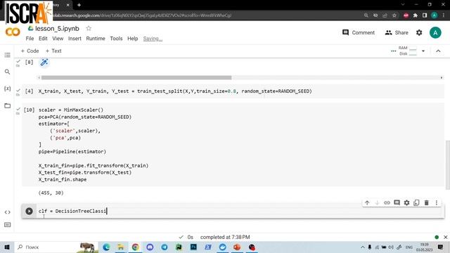Close the execution status bar
Image resolution: width=450 pixels, height=253 pixels.
(x=445, y=238)
